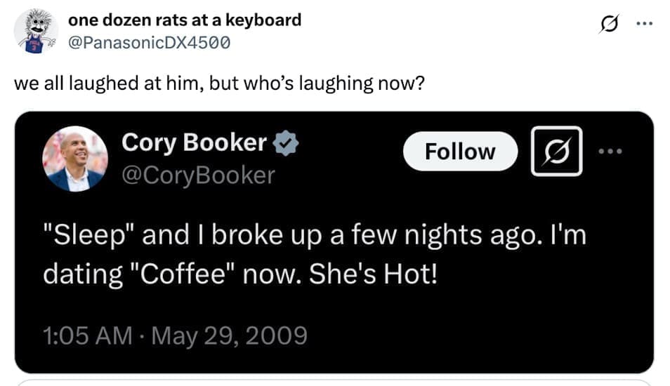This screenshot has width=670, height=386.
Task: Click Cory Booker's blue verified badge
Action: [287, 143]
